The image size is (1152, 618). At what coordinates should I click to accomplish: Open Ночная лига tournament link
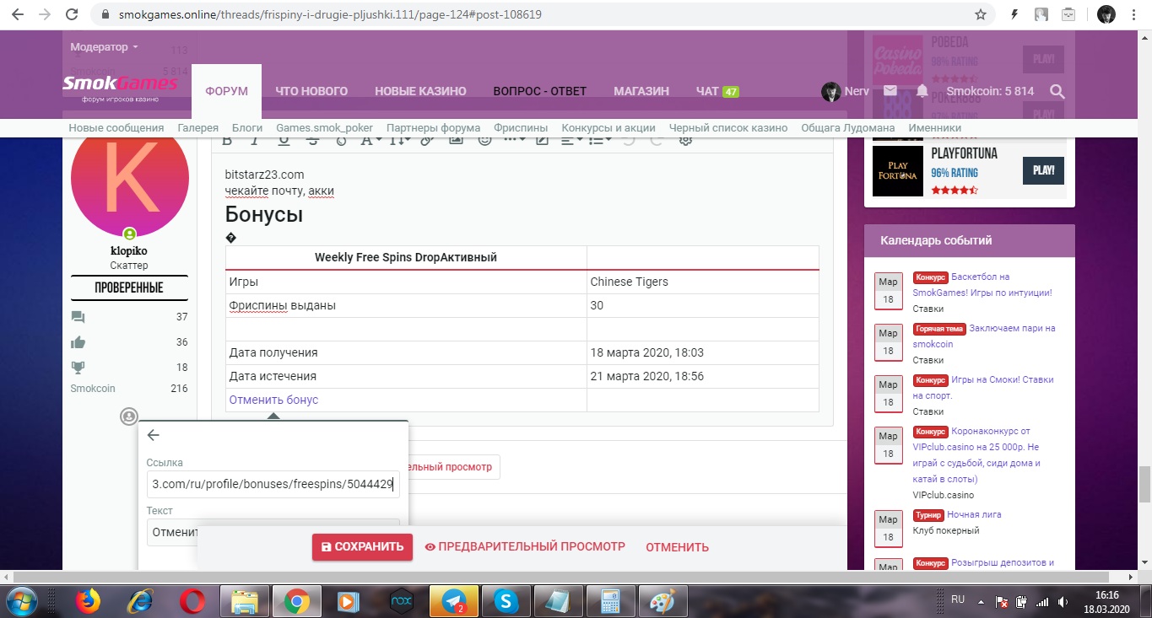coord(974,514)
